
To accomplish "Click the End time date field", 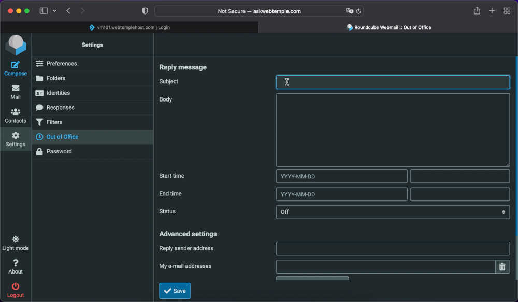I will click(341, 194).
